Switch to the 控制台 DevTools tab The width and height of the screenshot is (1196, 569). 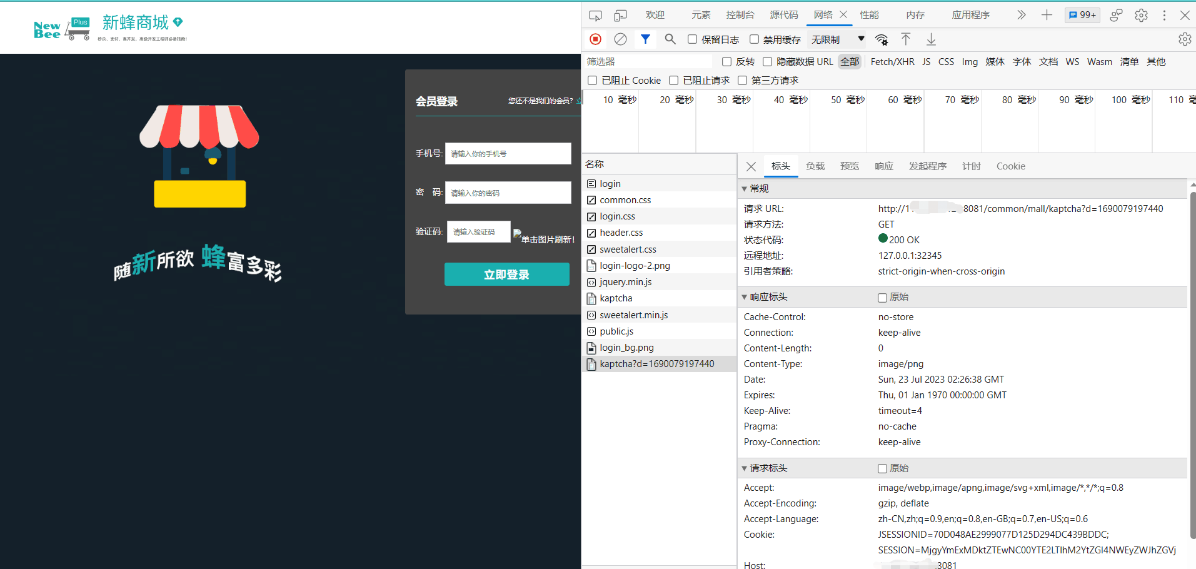click(740, 14)
